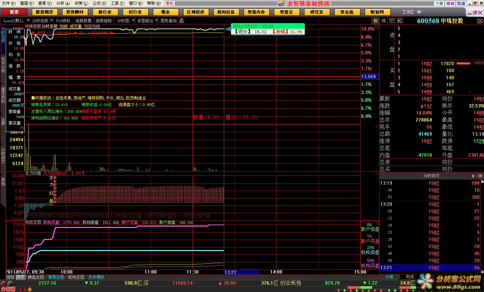This screenshot has height=292, width=484.
Task: Click the 标 toggle above the quote panel
Action: (375, 20)
